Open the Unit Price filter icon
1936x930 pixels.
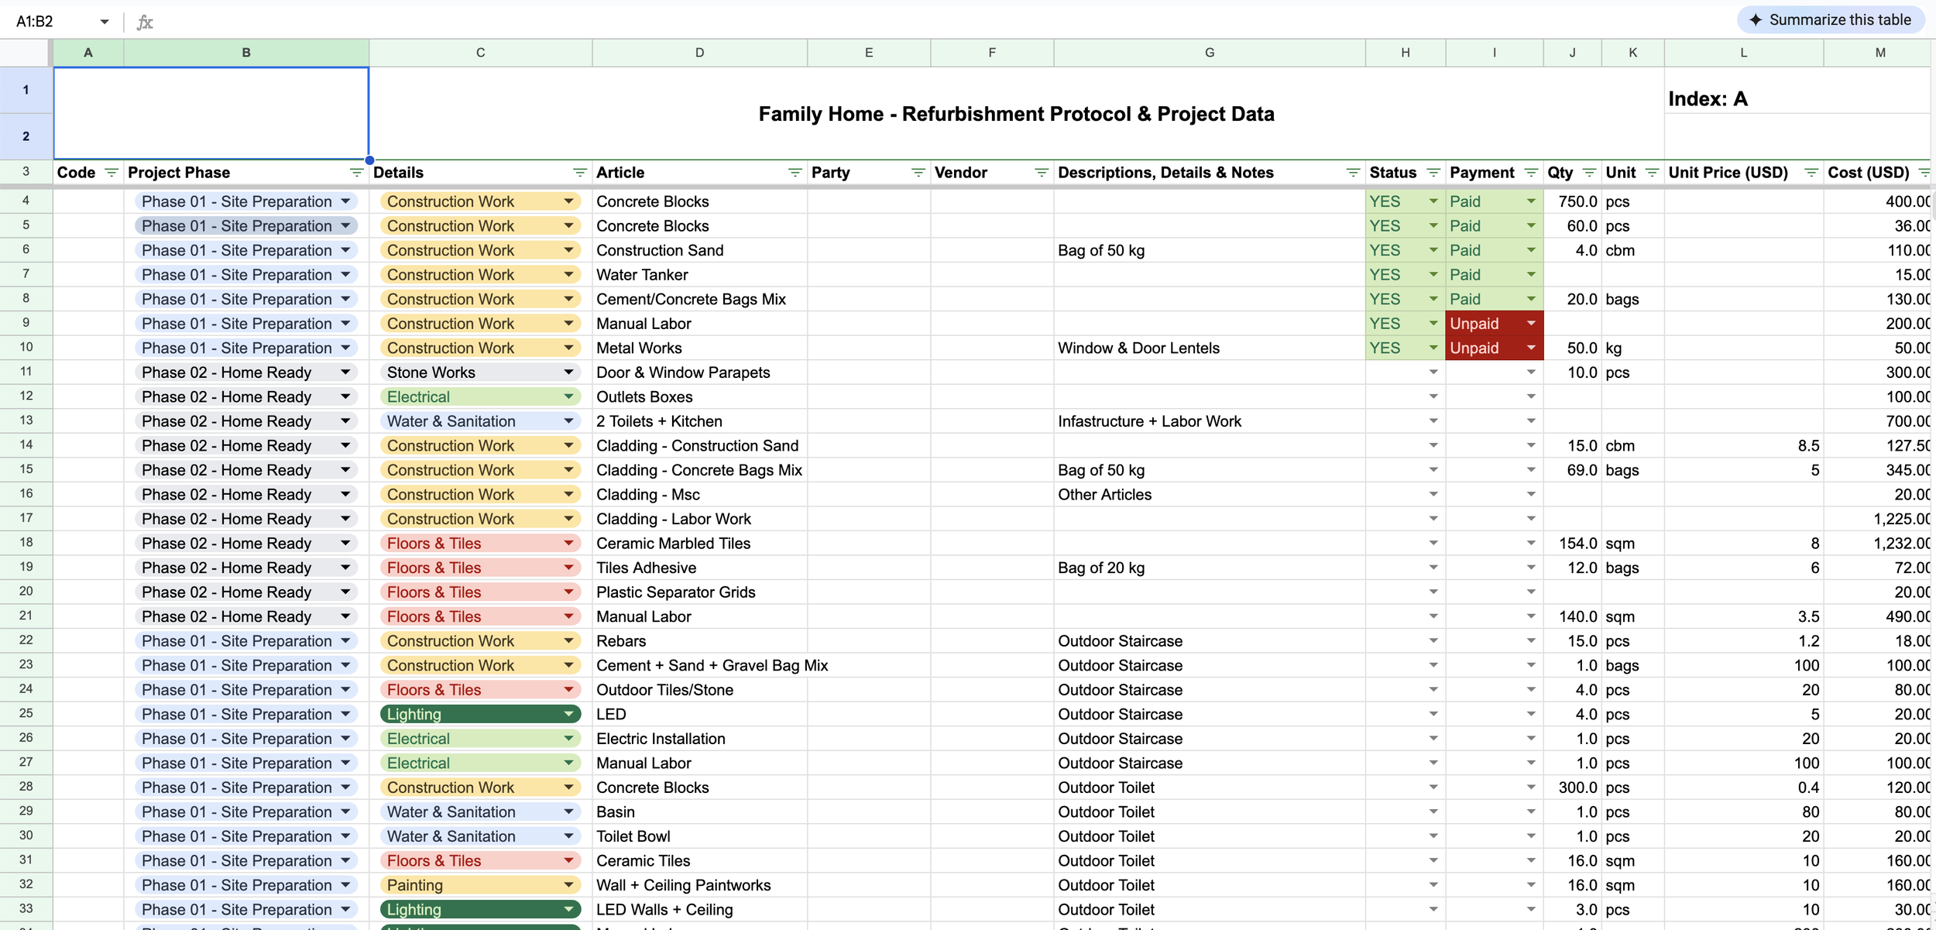[1811, 173]
